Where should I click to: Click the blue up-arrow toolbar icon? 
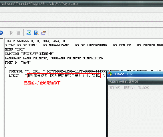point(1,33)
